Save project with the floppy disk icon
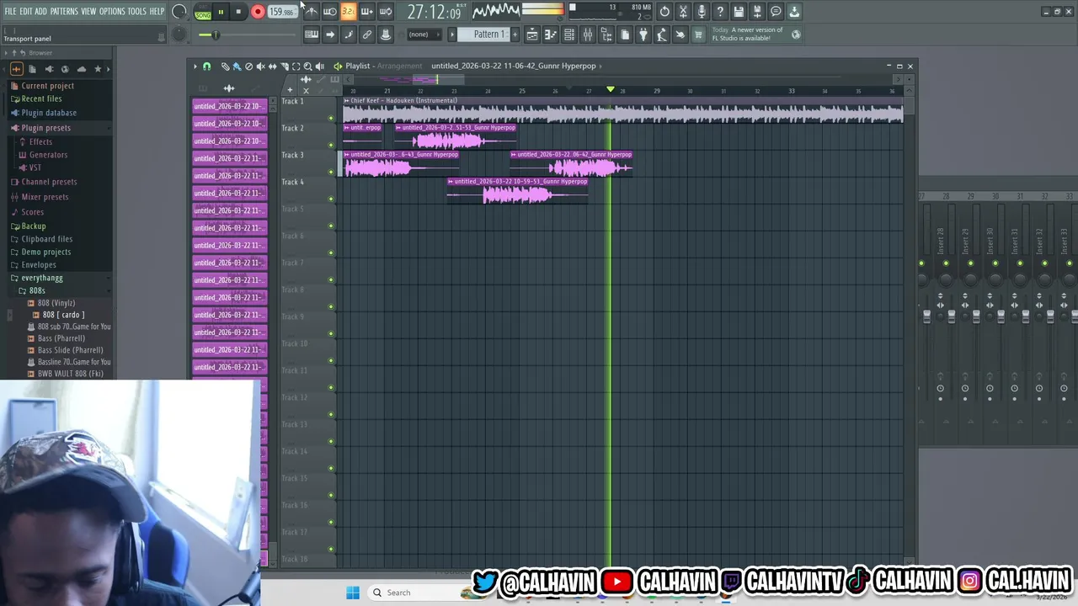1078x606 pixels. (739, 12)
